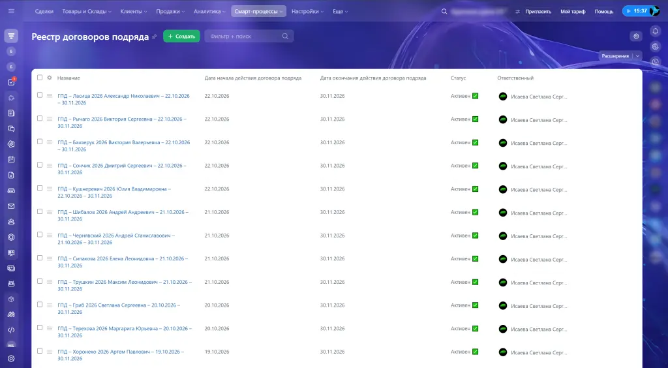Select the checkbox for the Шибалов row
Screen dimensions: 668x368
(40, 211)
